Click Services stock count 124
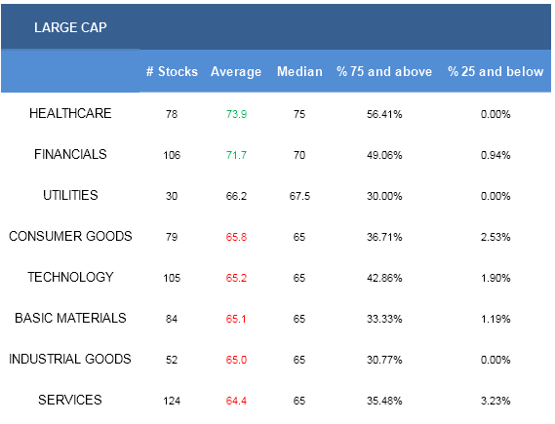555x424 pixels. point(172,401)
